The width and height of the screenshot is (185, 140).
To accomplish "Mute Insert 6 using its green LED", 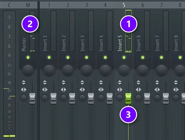I will [x=143, y=57].
